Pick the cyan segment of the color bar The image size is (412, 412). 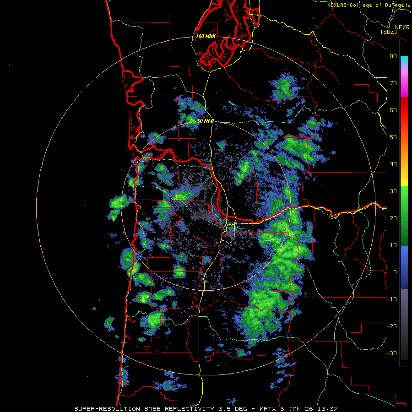point(404,60)
